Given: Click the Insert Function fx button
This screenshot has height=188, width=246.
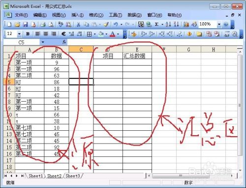Looking at the screenshot, I should tap(64, 42).
